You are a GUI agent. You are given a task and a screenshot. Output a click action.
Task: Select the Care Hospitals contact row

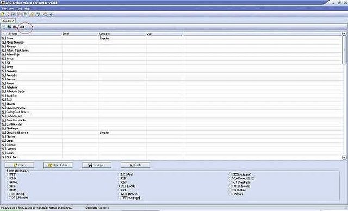172,120
